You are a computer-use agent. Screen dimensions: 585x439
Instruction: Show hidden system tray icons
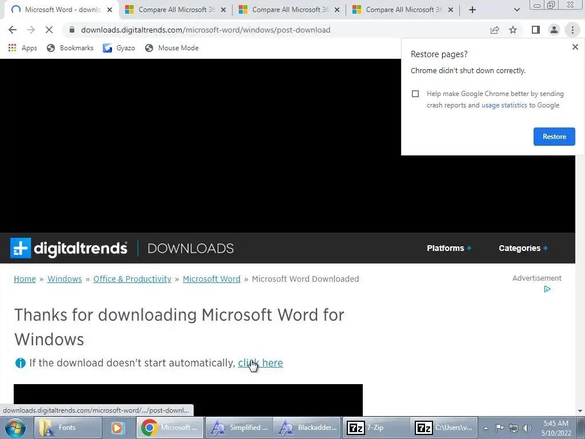486,428
